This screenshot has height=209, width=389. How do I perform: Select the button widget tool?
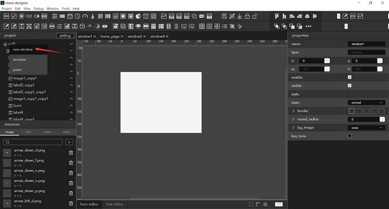coord(6,16)
